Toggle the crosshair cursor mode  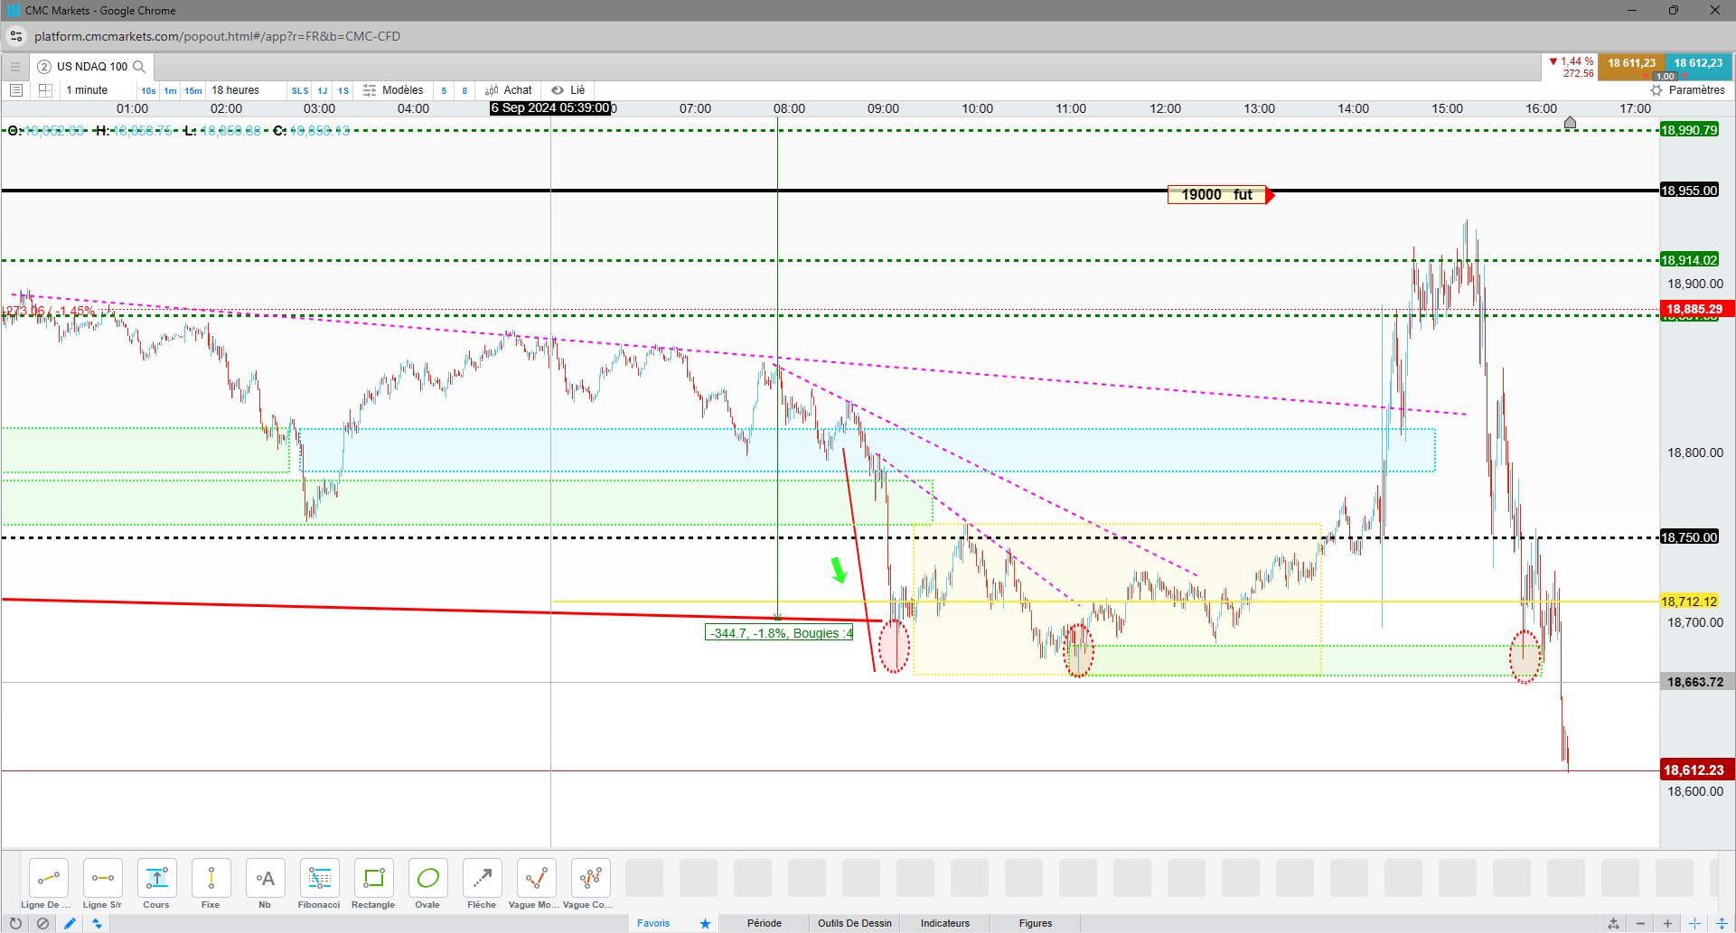(1694, 923)
